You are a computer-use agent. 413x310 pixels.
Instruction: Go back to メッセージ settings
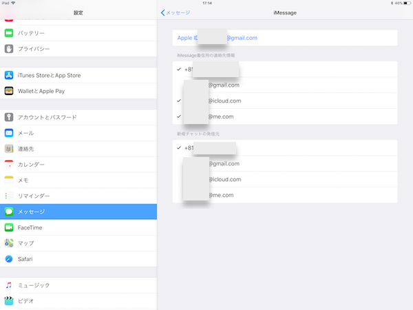click(175, 12)
